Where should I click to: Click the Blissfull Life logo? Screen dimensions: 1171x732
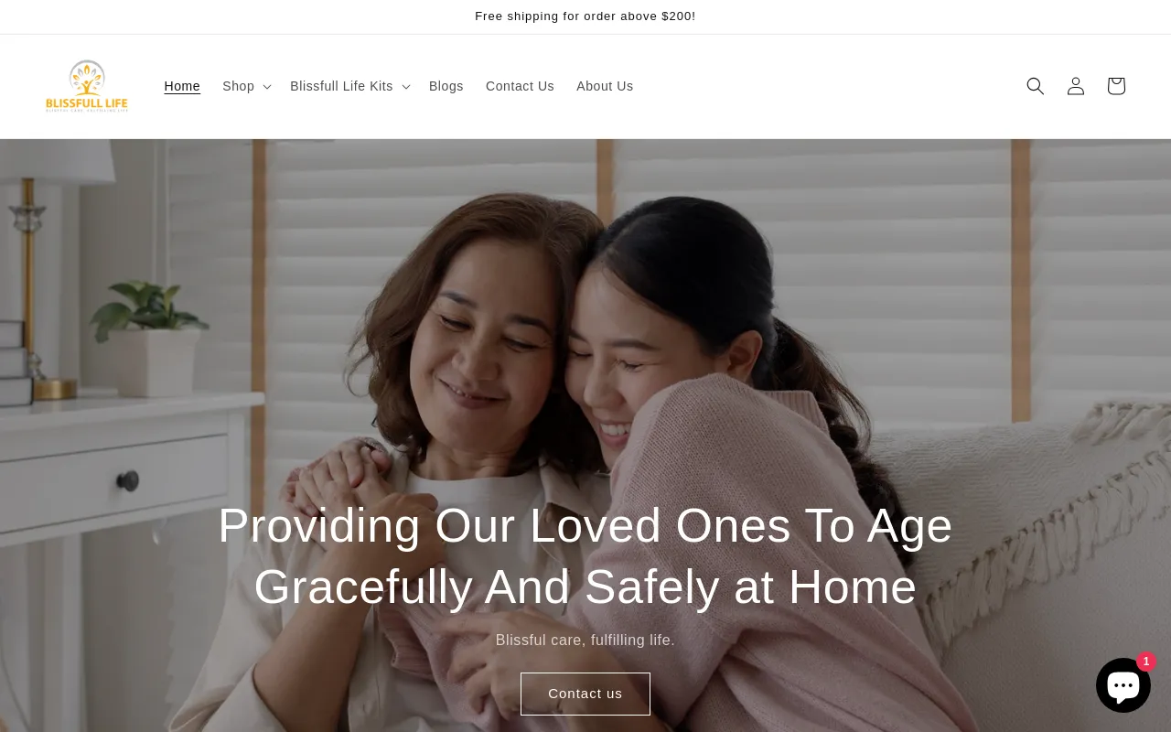tap(87, 86)
